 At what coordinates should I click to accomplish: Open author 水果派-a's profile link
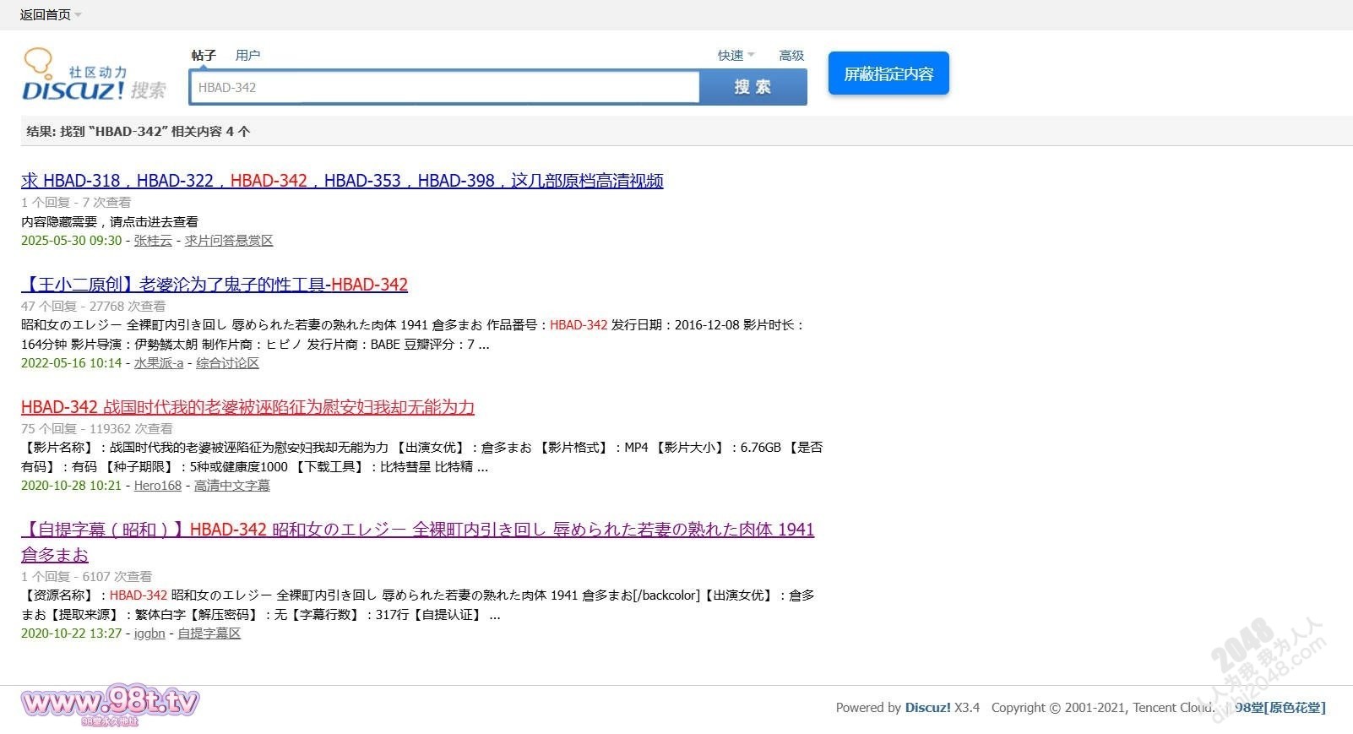[159, 363]
